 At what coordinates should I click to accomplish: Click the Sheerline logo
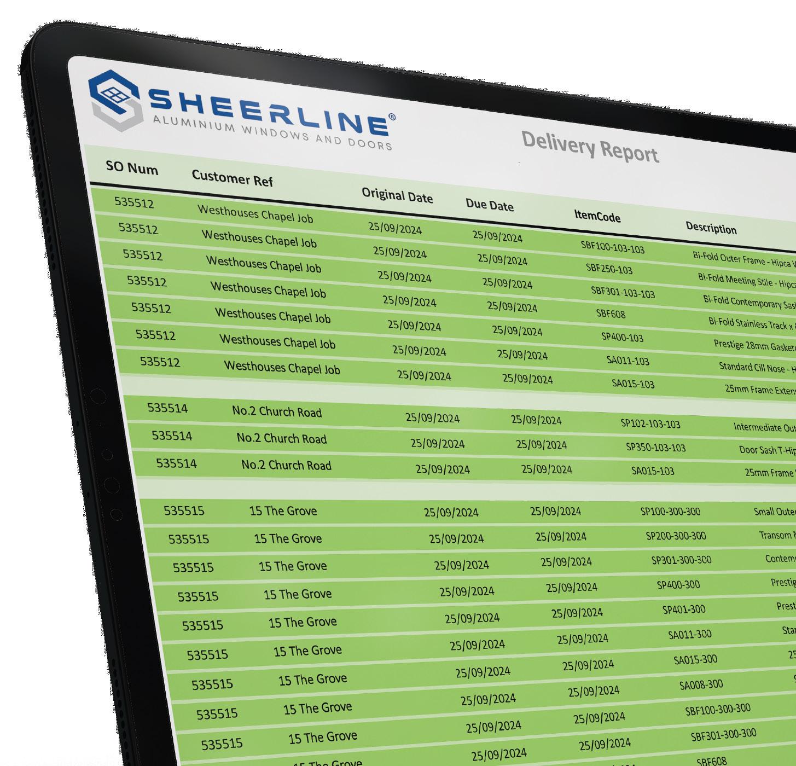coord(241,110)
